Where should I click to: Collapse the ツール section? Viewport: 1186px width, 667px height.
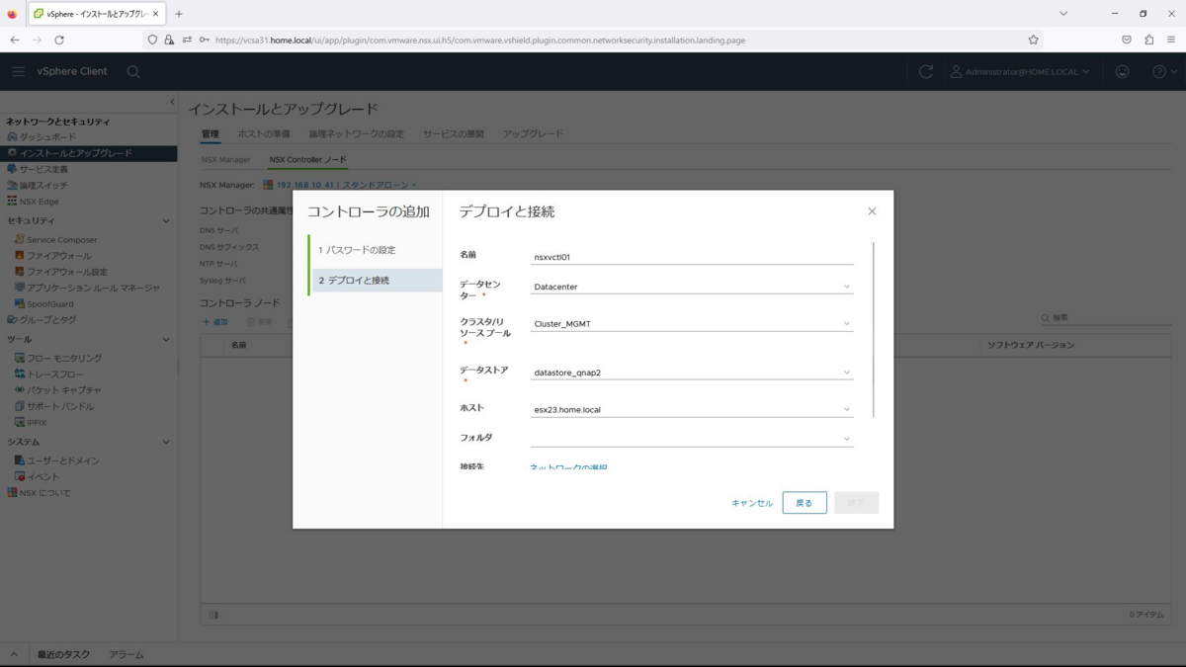(166, 339)
